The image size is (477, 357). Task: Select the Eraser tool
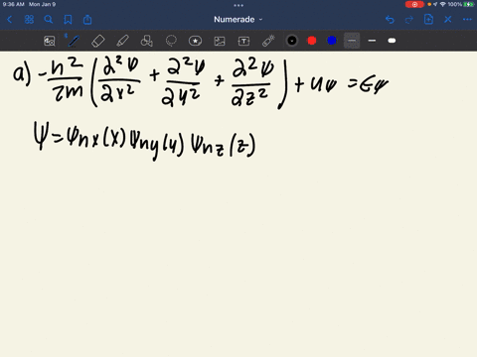(98, 41)
